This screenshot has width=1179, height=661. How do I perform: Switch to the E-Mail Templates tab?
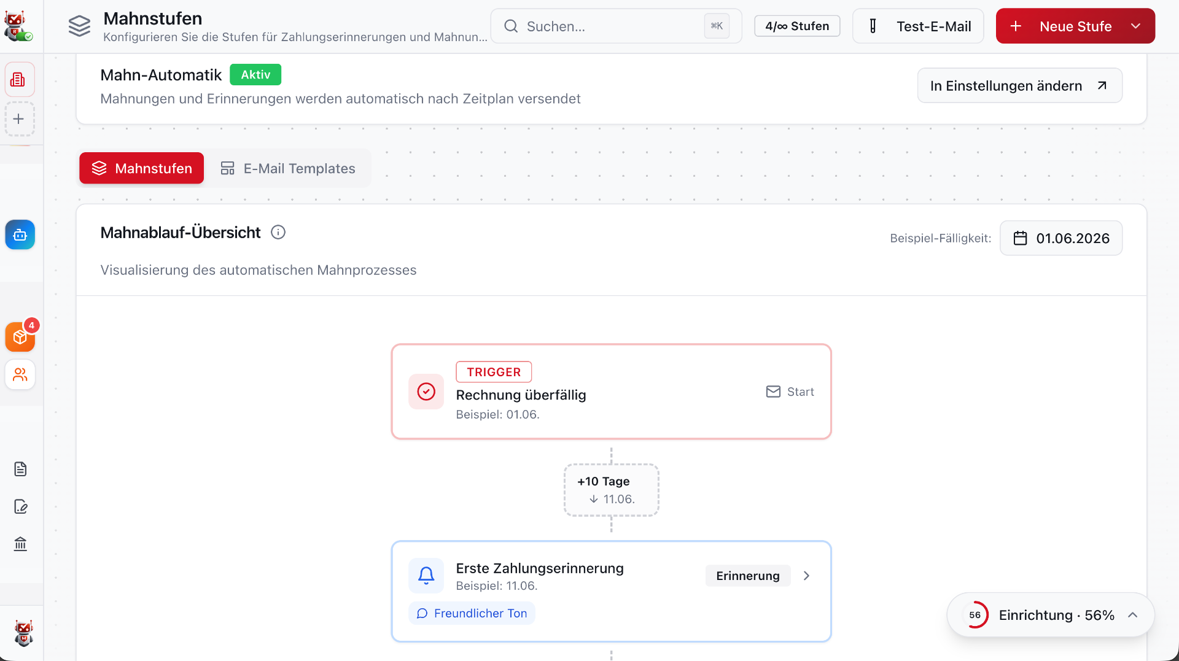(288, 168)
